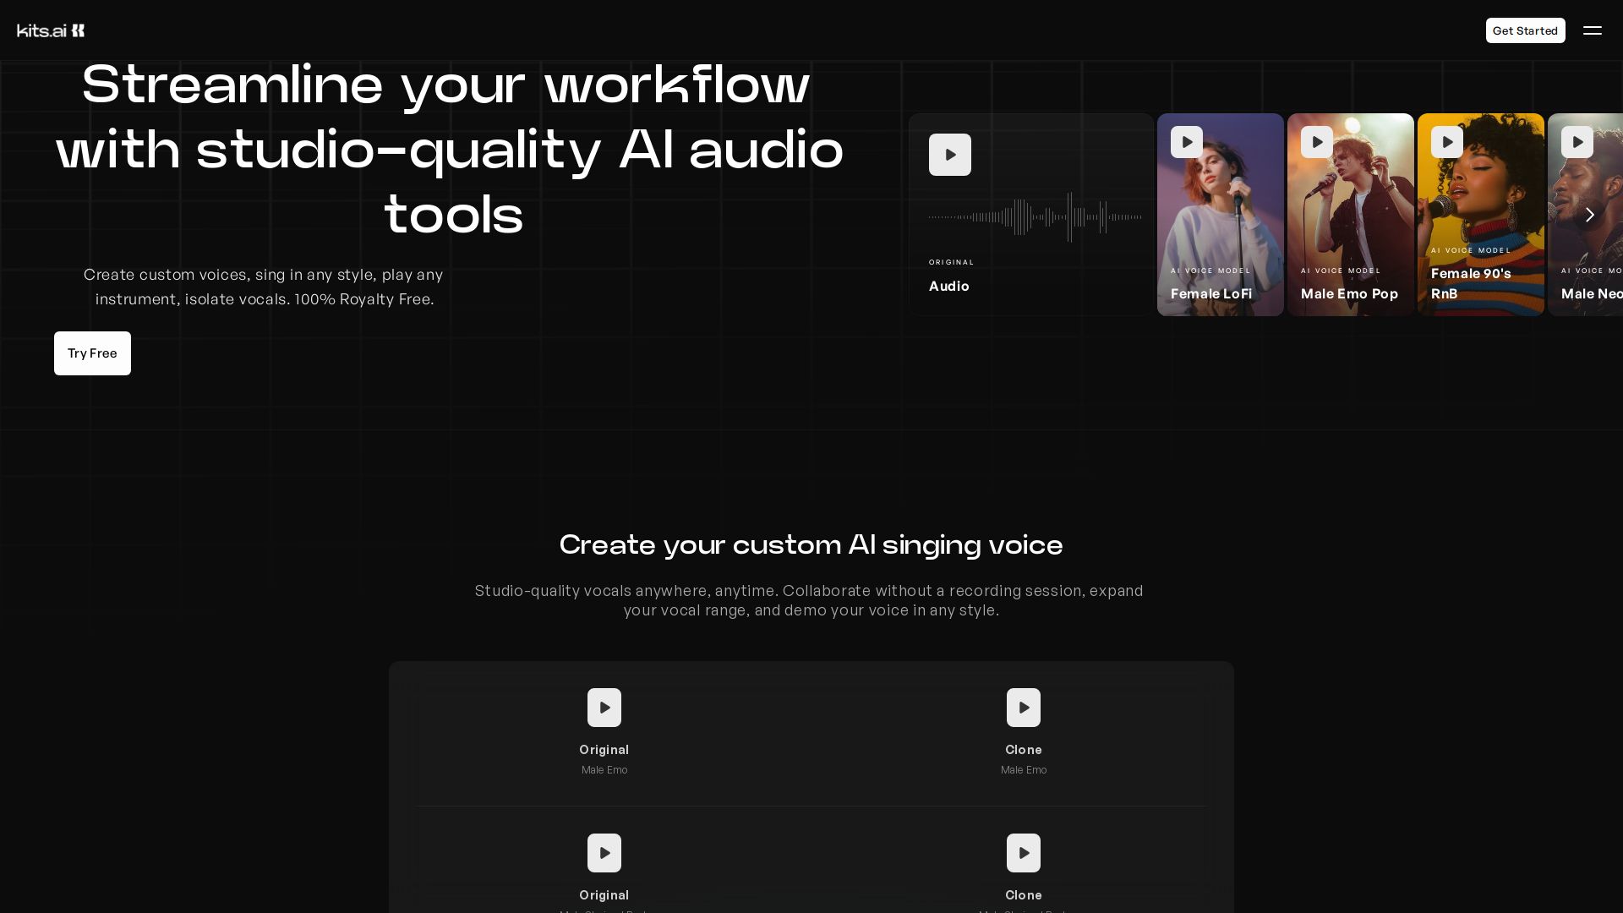Click the Try Free button
This screenshot has width=1623, height=913.
92,353
